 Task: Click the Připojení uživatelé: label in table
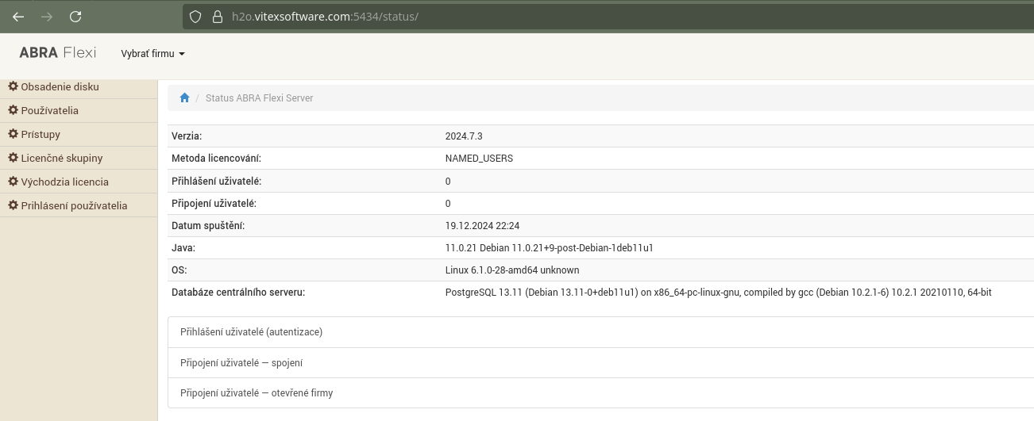[214, 204]
